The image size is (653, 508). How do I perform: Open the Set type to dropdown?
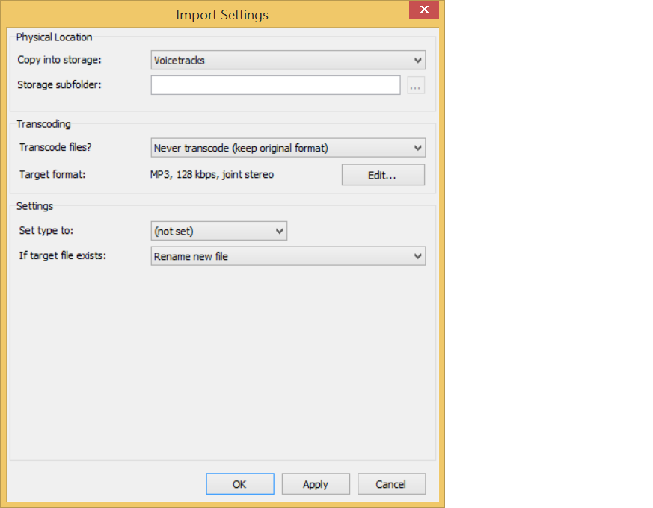click(x=218, y=232)
